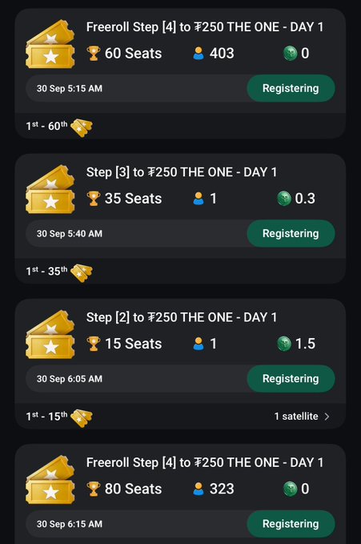Image resolution: width=361 pixels, height=544 pixels.
Task: Click Registering for the 30 Sep 5:15 AM freeroll
Action: tap(291, 88)
